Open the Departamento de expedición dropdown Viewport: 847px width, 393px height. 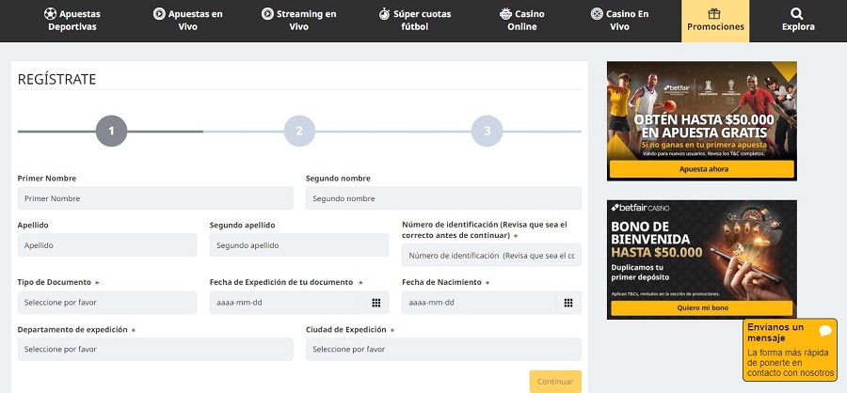pos(155,349)
